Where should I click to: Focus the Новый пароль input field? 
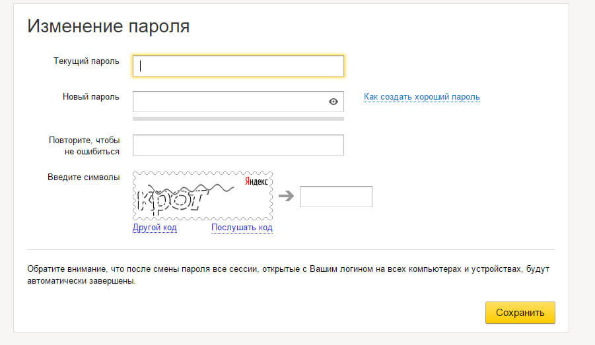(238, 102)
